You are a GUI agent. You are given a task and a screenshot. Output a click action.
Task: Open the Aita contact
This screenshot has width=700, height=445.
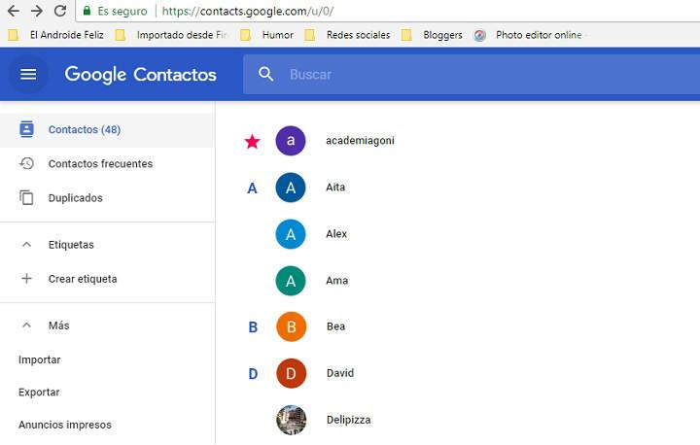pos(335,187)
